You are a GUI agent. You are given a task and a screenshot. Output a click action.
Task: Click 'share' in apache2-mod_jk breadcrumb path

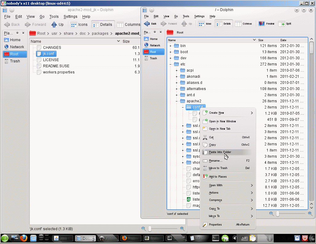pos(69,33)
